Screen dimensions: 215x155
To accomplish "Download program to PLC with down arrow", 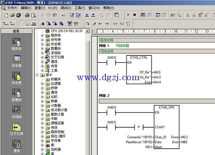I will pos(93,15).
